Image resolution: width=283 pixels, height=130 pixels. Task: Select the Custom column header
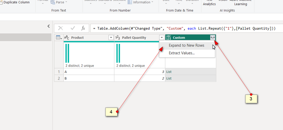[x=190, y=38]
